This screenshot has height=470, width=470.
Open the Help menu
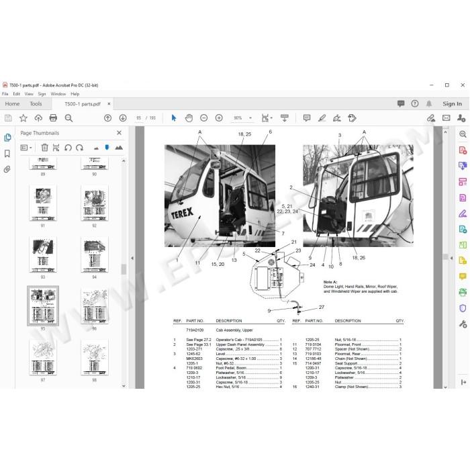[75, 94]
